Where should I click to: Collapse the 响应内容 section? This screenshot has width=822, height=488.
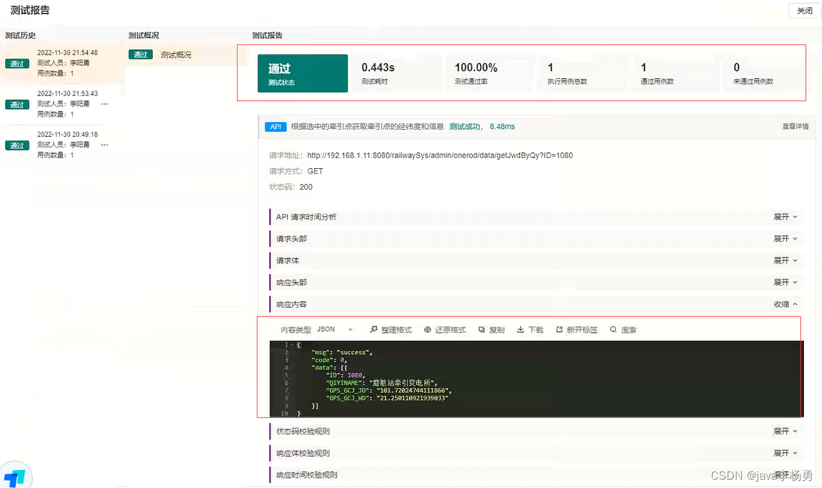pyautogui.click(x=785, y=304)
